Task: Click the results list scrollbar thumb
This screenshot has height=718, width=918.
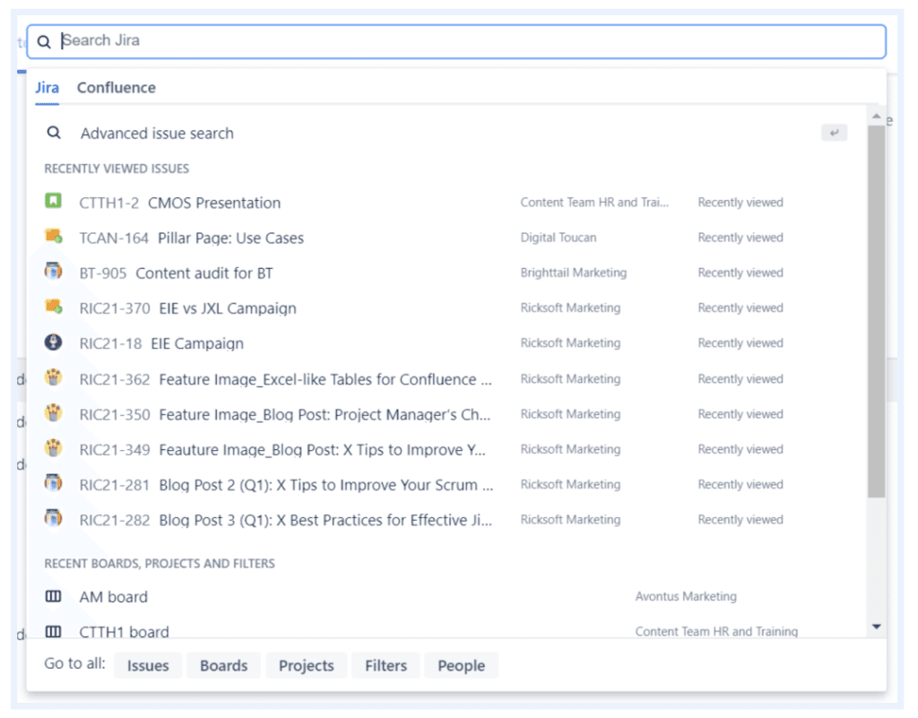Action: [877, 311]
